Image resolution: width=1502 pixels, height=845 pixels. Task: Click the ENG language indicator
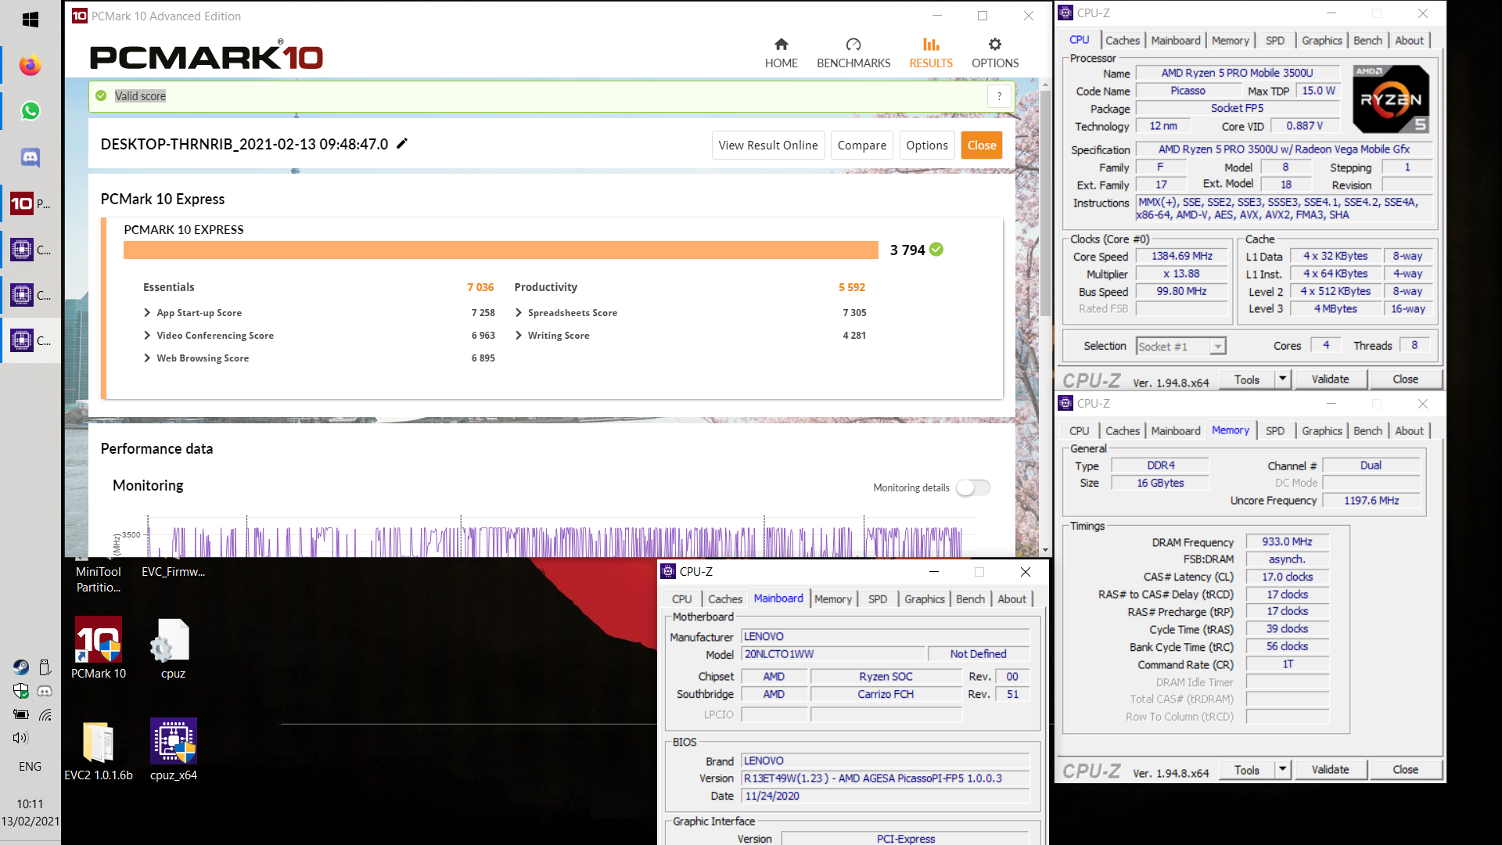pyautogui.click(x=31, y=767)
